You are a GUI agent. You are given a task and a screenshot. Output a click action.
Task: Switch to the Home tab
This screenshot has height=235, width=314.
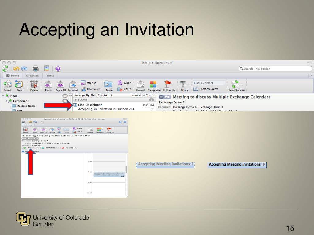click(12, 76)
